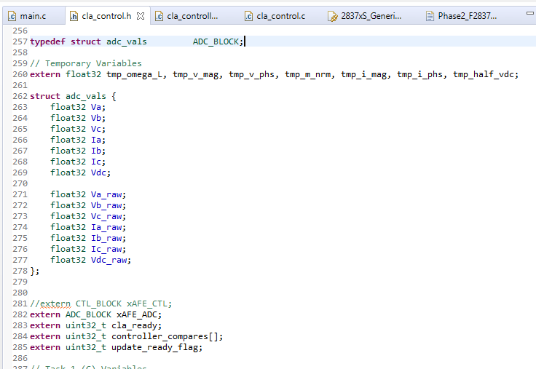536x369 pixels.
Task: Minimize the editor area
Action: [530, 13]
